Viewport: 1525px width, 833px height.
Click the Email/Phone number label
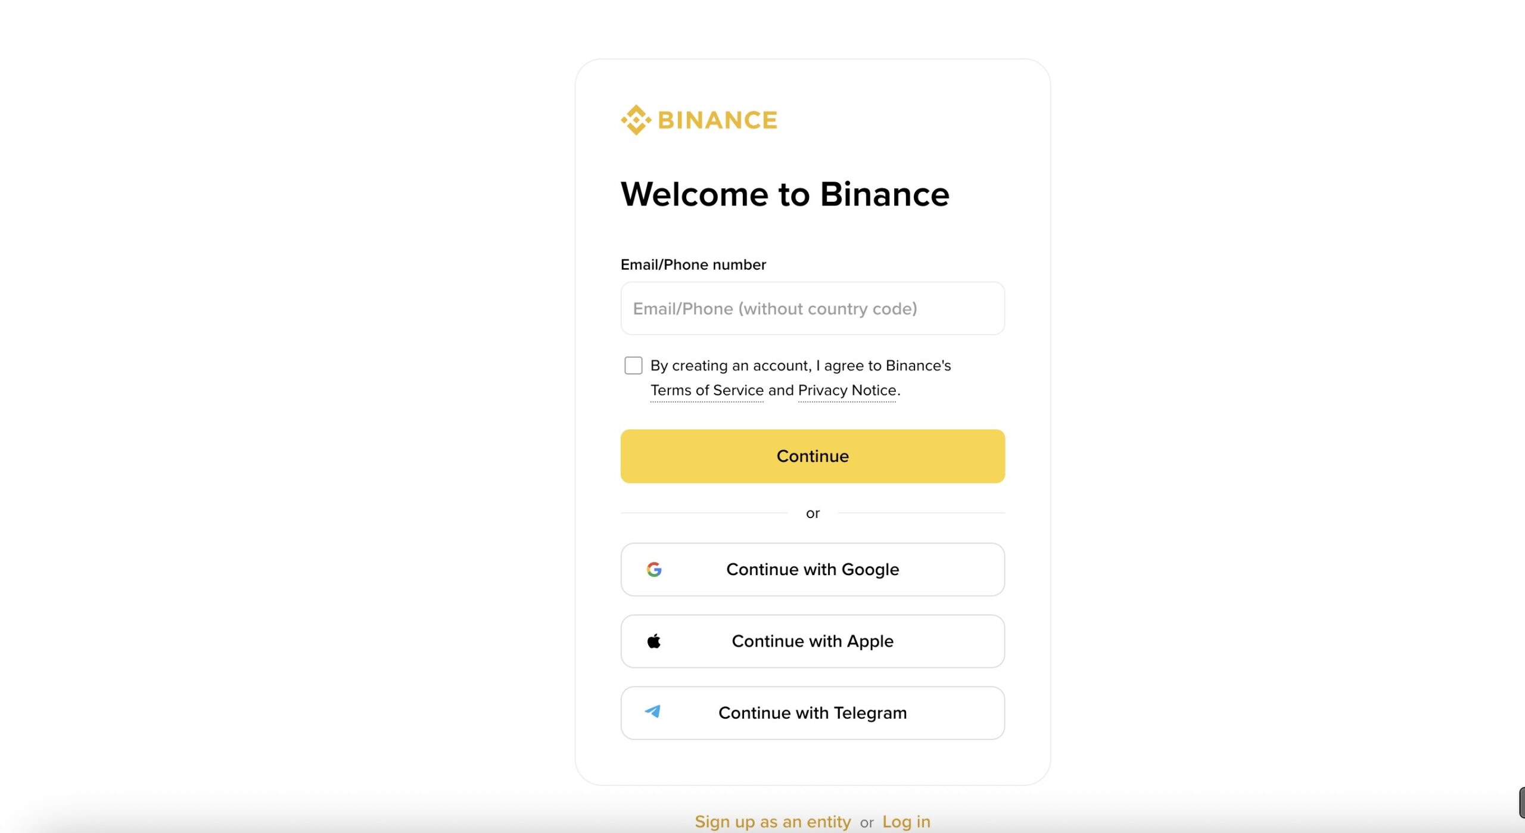coord(693,264)
